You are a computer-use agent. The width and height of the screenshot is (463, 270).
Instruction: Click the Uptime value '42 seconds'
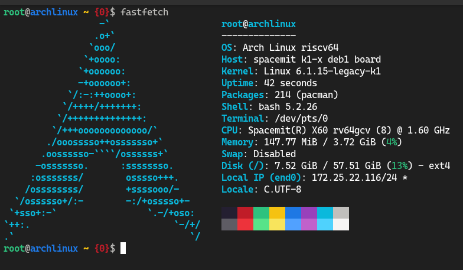(x=291, y=83)
